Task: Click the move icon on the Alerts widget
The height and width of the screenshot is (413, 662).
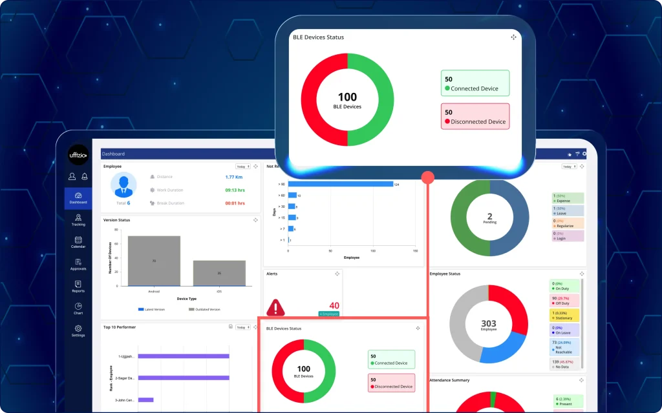Action: pyautogui.click(x=337, y=274)
